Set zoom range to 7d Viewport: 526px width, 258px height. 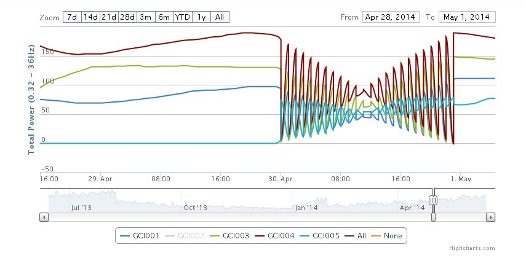[72, 17]
